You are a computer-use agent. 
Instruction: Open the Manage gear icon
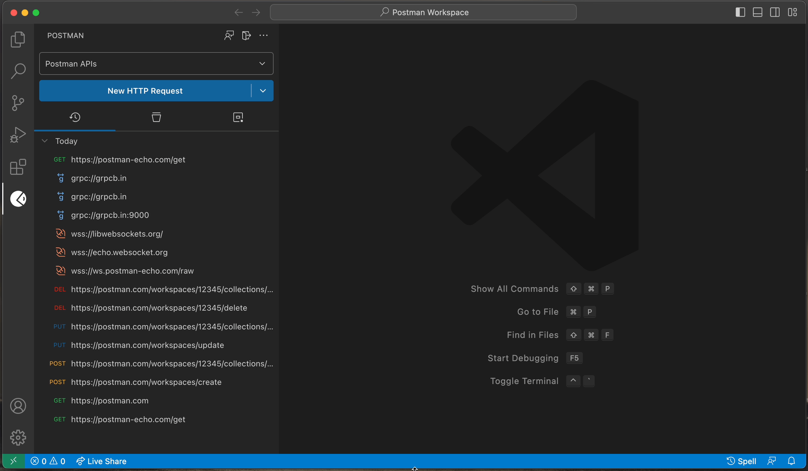(x=18, y=438)
